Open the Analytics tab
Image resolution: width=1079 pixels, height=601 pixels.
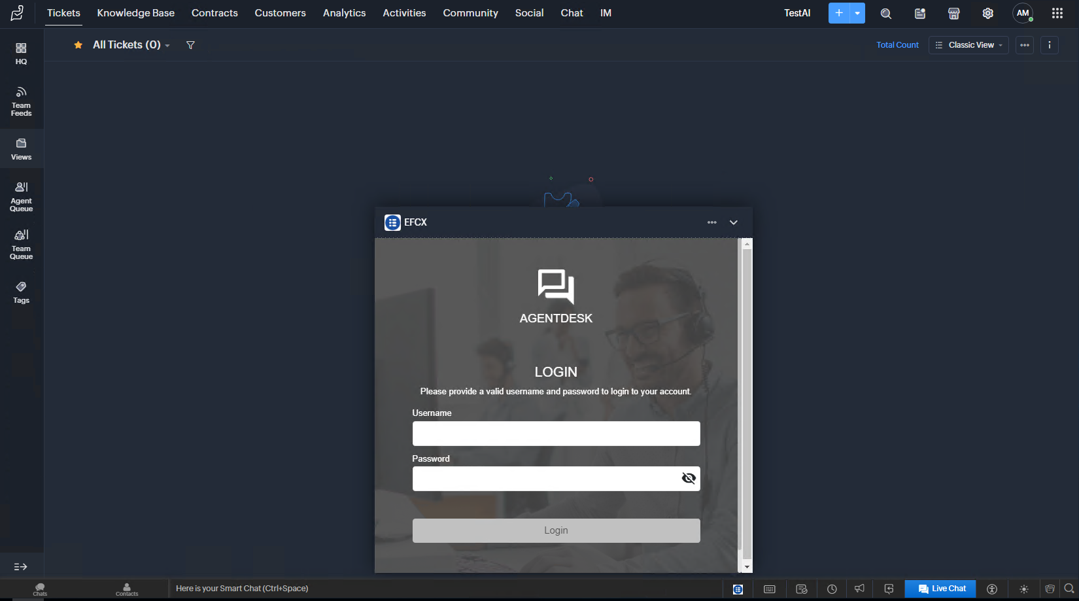click(x=344, y=13)
